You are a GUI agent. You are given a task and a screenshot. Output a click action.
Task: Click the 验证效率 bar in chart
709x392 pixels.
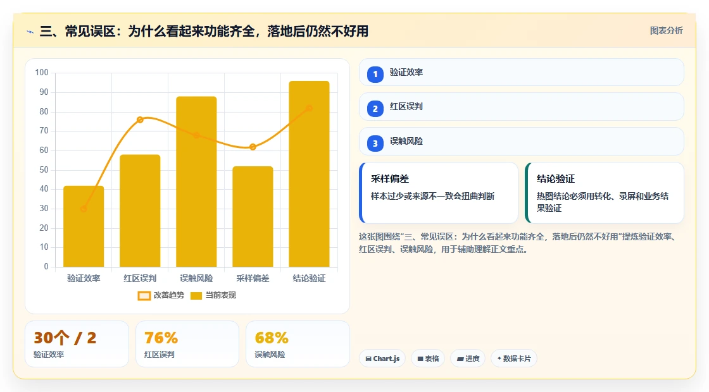pos(84,226)
